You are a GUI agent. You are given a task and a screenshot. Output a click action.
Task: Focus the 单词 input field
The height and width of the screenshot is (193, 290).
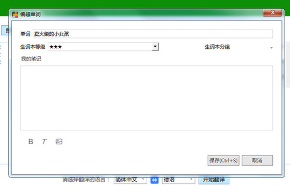pyautogui.click(x=153, y=34)
